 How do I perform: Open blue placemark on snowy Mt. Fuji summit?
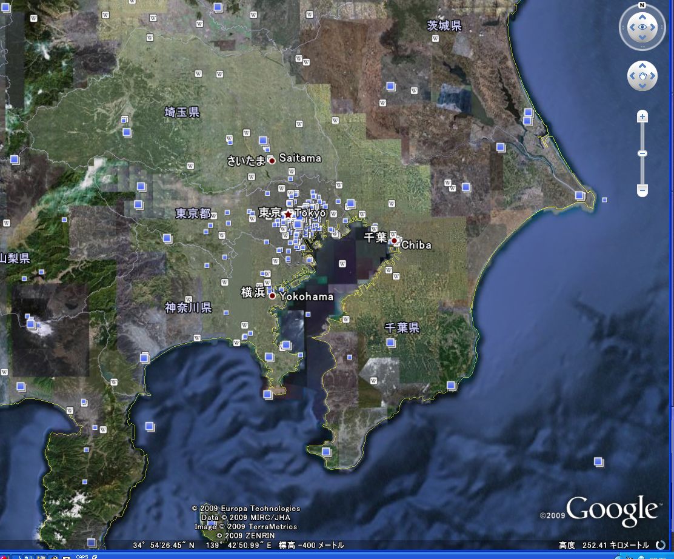32,323
